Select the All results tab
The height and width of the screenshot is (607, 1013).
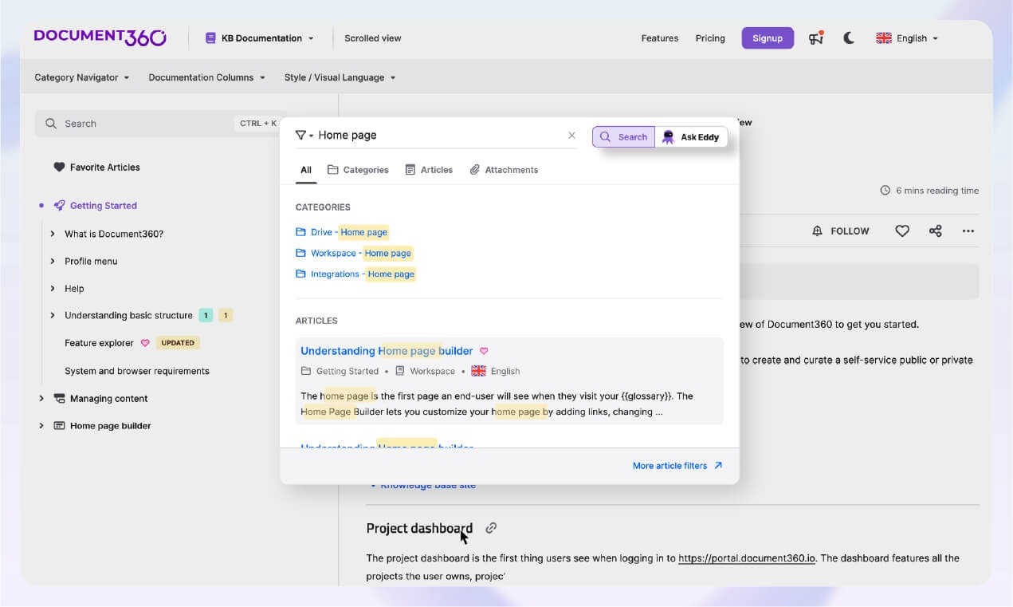pos(306,170)
